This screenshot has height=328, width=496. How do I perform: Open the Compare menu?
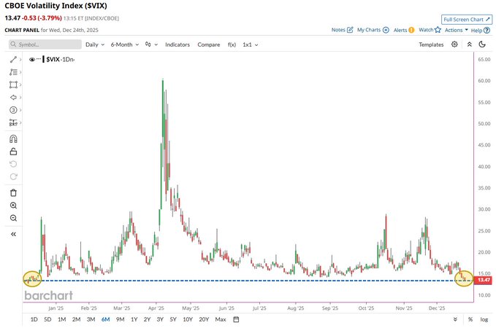coord(209,44)
